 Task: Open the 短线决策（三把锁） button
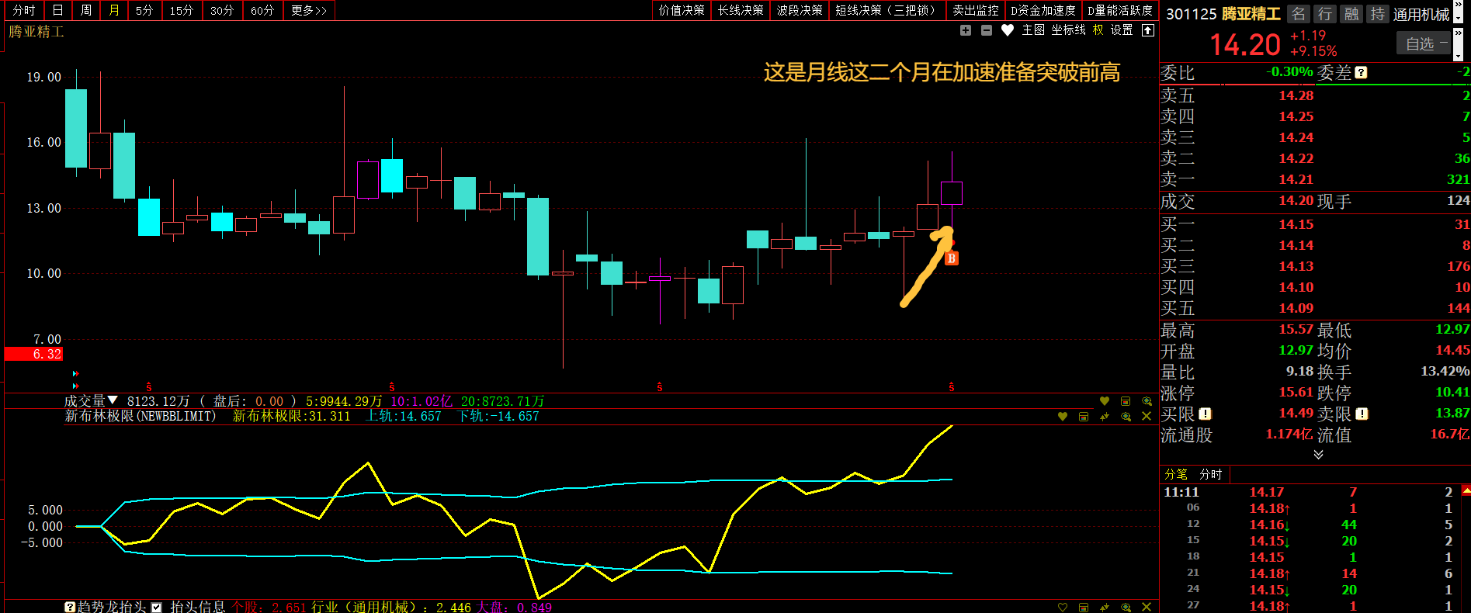coord(887,11)
